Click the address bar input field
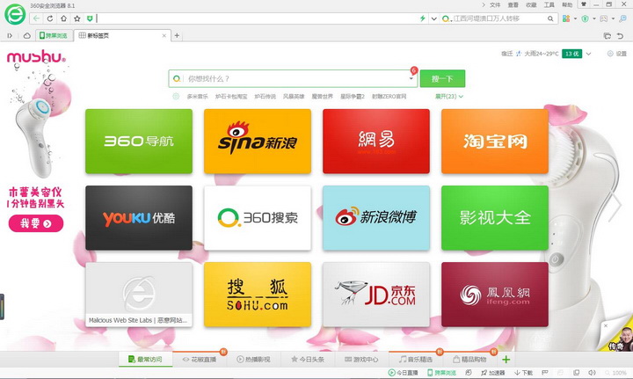Image resolution: width=633 pixels, height=379 pixels. (257, 18)
